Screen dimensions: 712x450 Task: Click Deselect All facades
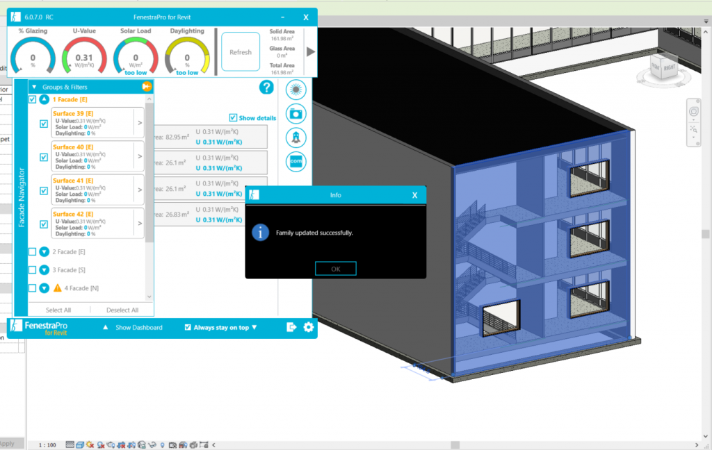pos(122,310)
